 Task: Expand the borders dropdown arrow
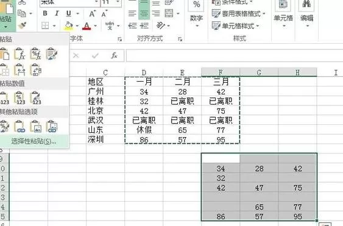tap(54, 26)
